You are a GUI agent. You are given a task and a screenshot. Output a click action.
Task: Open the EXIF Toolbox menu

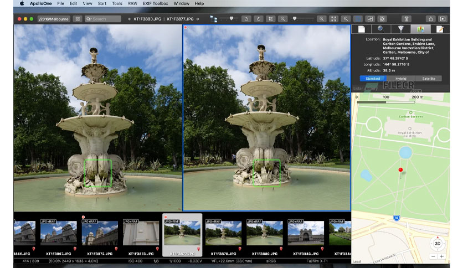coord(155,3)
